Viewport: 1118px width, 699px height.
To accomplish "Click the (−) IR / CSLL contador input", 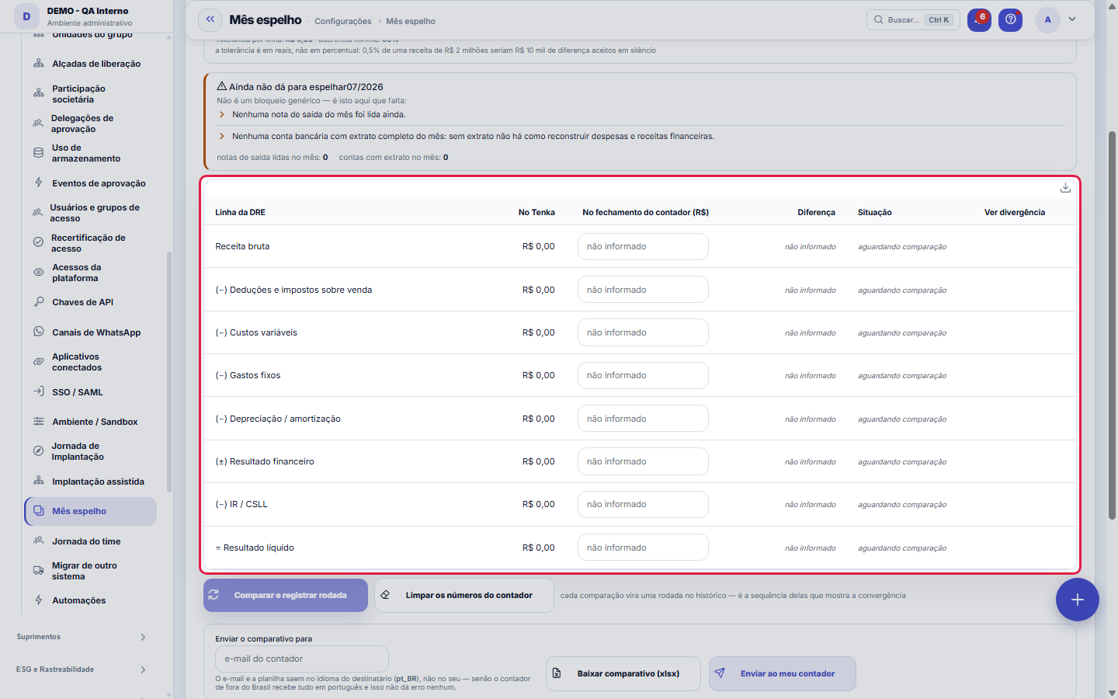I will coord(643,505).
